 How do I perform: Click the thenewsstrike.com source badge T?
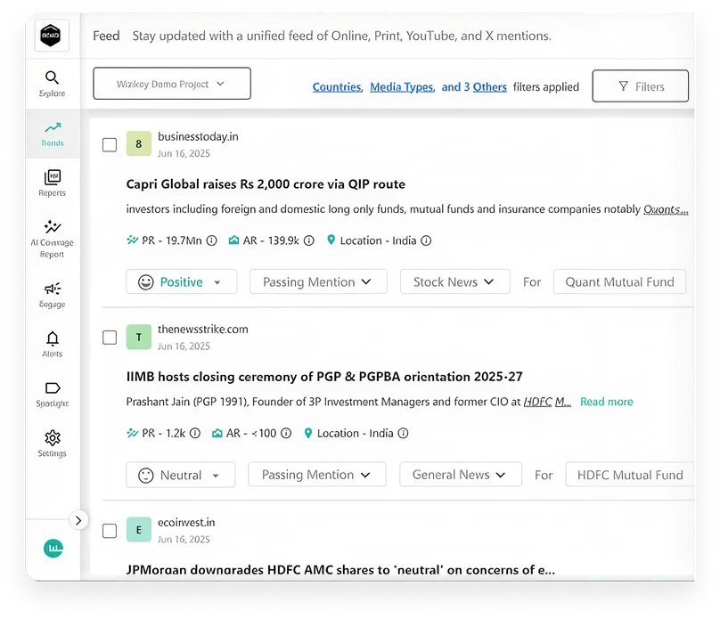139,337
